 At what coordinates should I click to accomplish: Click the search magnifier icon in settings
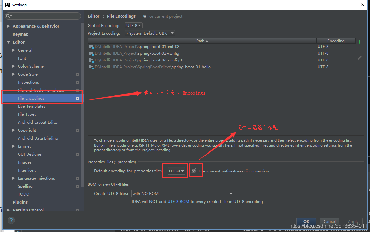[8, 16]
